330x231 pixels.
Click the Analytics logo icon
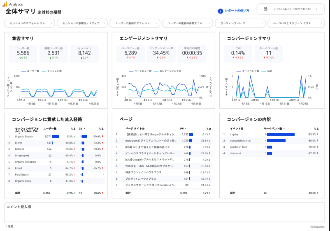pos(5,4)
